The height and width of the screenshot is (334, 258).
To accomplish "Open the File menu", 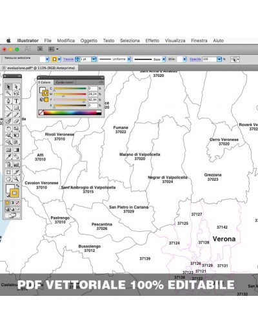I will point(48,41).
